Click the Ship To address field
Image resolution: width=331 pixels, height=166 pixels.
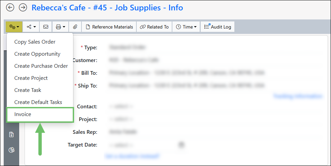click(x=187, y=86)
